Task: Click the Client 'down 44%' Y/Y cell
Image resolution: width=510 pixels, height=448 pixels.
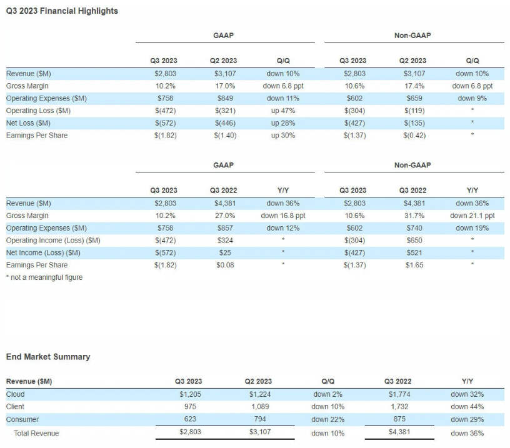Action: [467, 406]
